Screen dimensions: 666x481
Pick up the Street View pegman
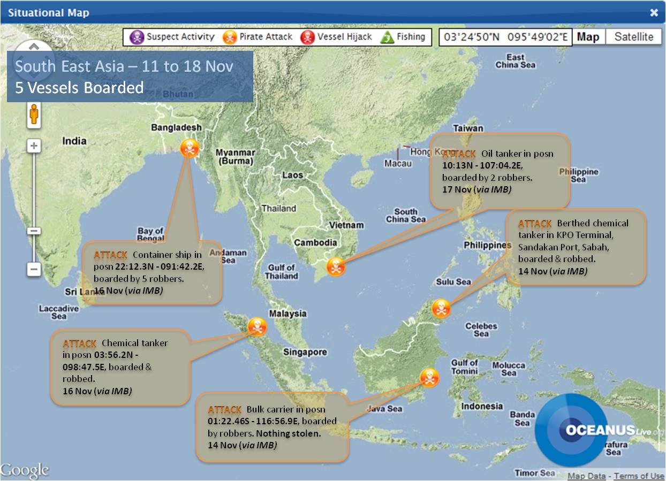[34, 114]
